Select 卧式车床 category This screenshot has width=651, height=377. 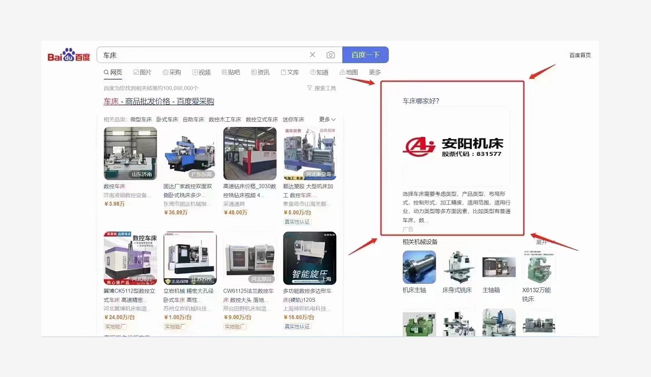[167, 120]
